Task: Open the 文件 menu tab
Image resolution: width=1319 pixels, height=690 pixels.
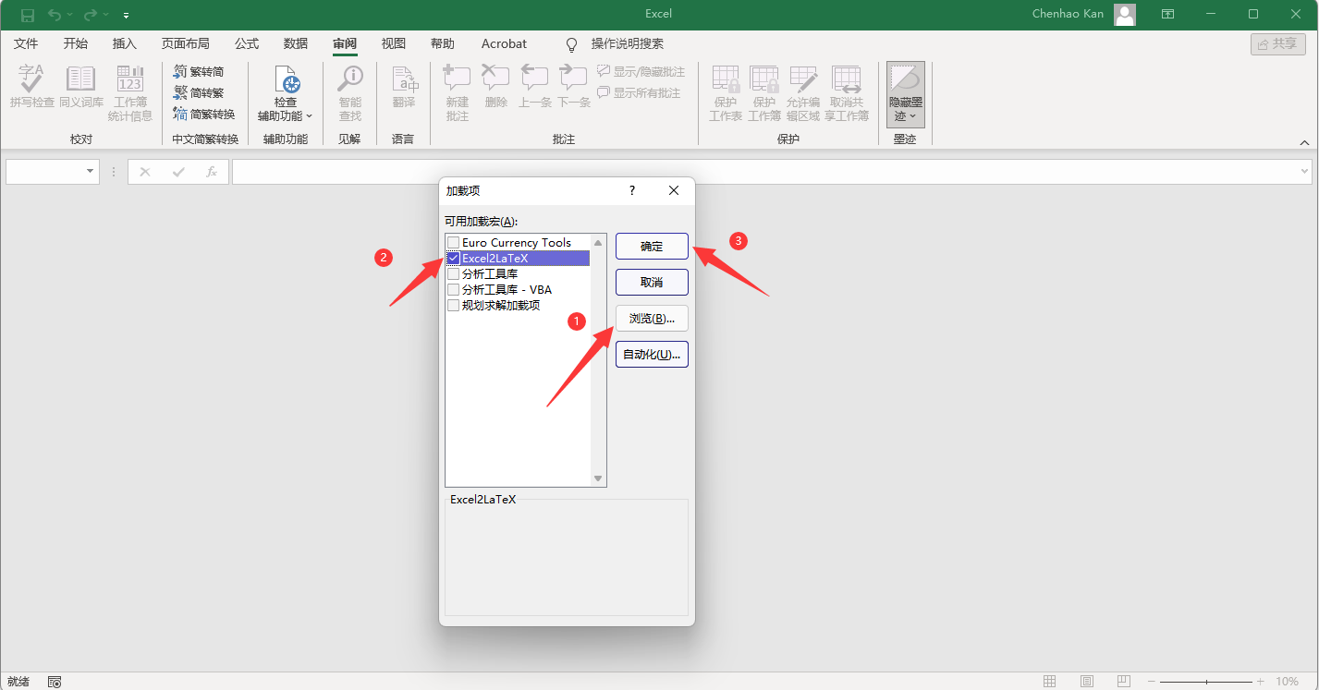Action: (x=26, y=43)
